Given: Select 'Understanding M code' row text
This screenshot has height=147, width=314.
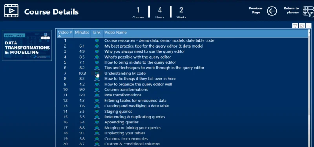Looking at the screenshot, I should 125,73.
